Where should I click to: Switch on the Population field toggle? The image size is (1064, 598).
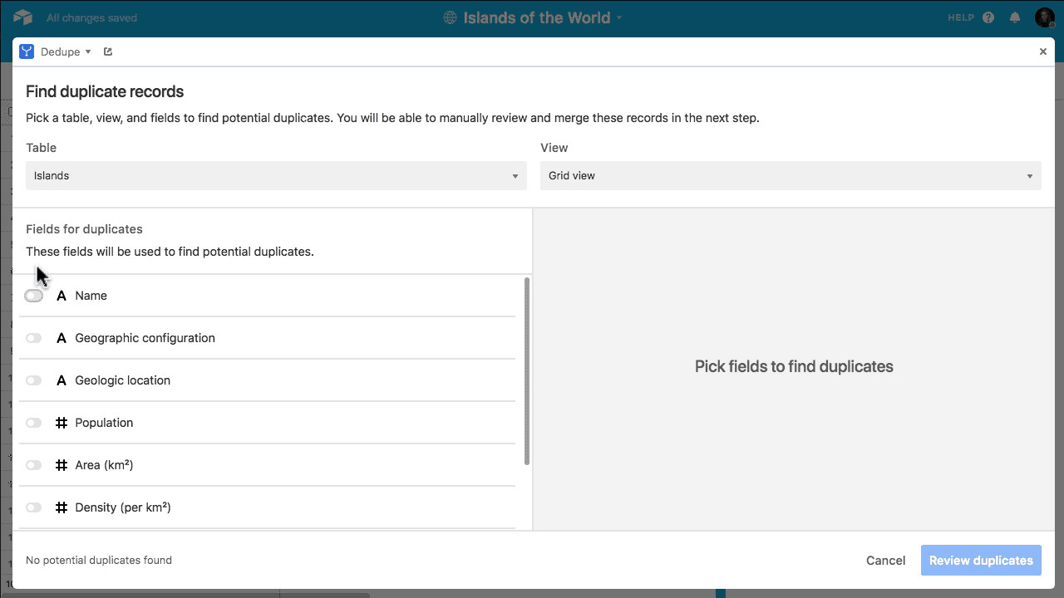33,423
